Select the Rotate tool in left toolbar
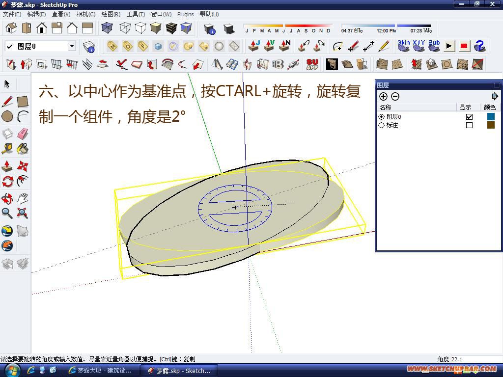Viewport: 503px width, 377px height. [7, 182]
